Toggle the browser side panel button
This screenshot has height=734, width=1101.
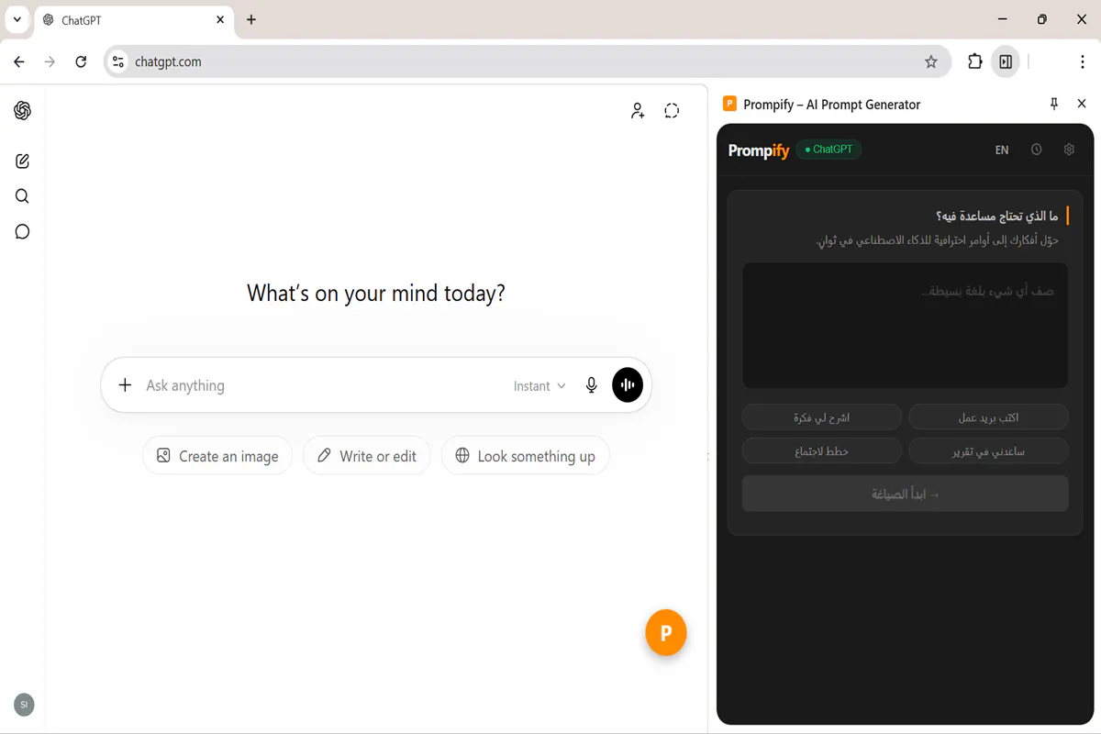[x=1006, y=61]
